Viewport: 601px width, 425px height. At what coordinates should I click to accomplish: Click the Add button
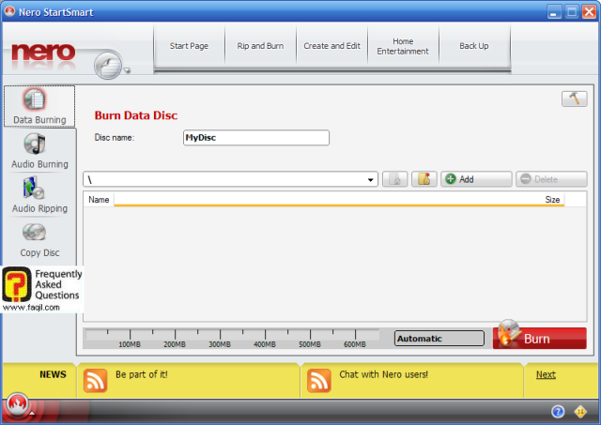476,179
